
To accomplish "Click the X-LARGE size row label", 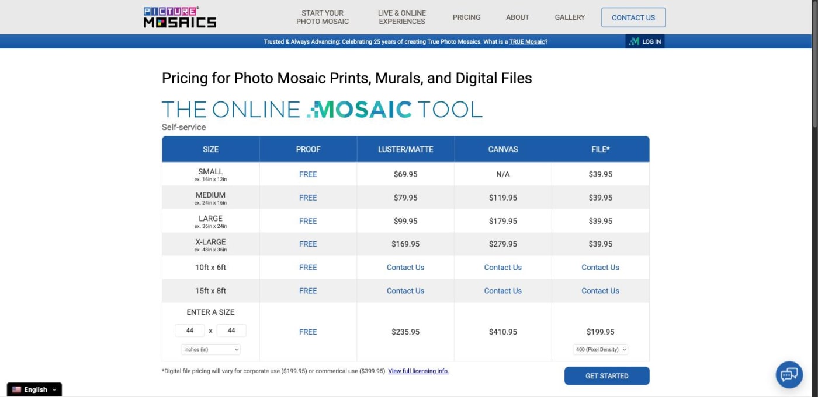I will (x=211, y=242).
